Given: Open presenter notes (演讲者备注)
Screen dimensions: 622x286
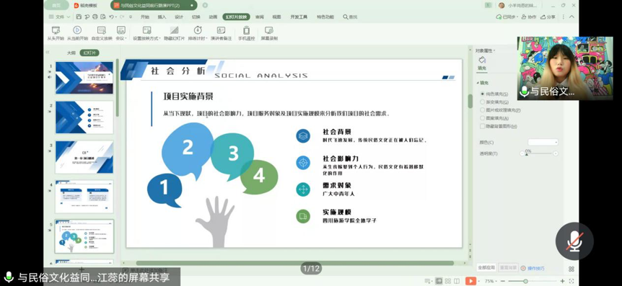Looking at the screenshot, I should 221,33.
